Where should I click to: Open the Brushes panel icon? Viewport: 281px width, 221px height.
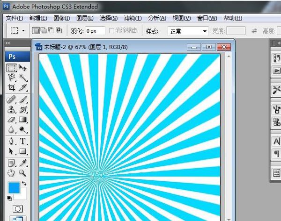[x=276, y=109]
